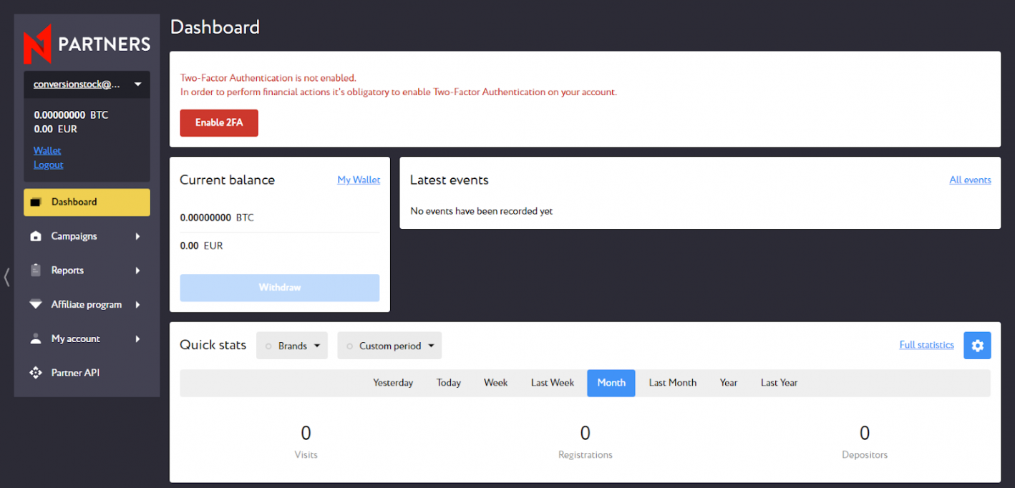
Task: Expand Affiliate program submenu arrow
Action: pos(137,305)
